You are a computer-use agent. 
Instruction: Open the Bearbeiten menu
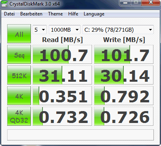pyautogui.click(x=31, y=14)
